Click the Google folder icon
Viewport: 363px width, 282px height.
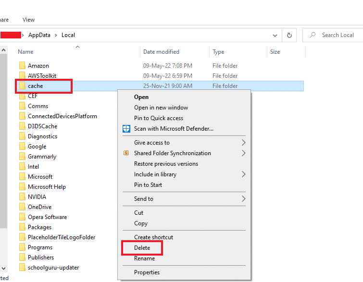point(22,147)
